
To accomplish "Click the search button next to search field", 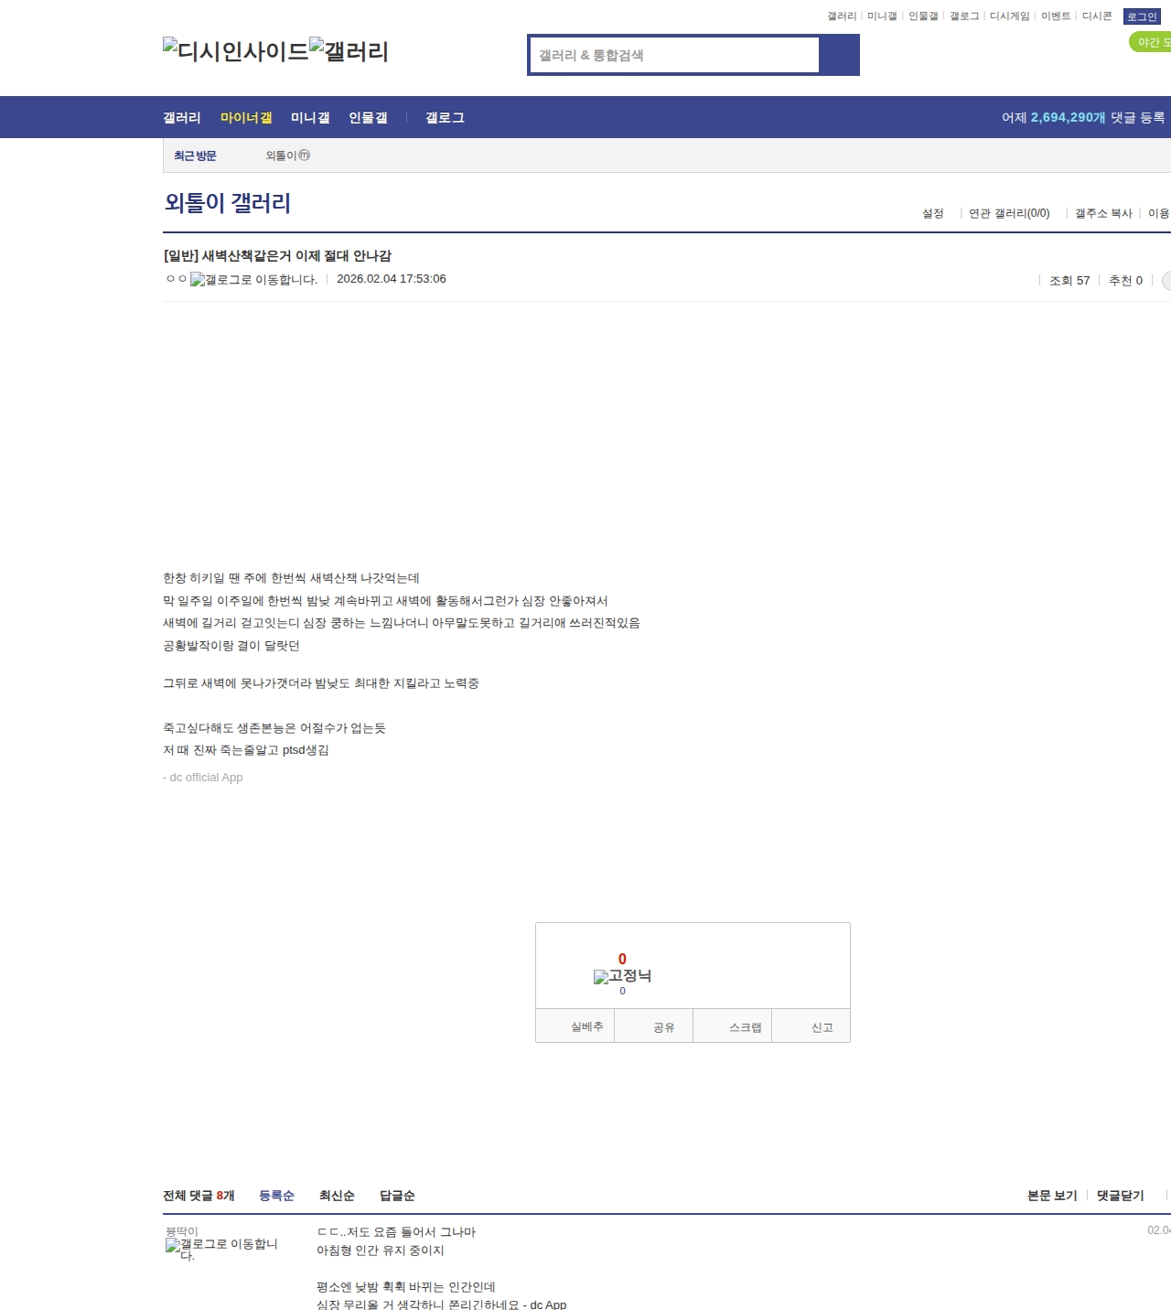I will 839,55.
